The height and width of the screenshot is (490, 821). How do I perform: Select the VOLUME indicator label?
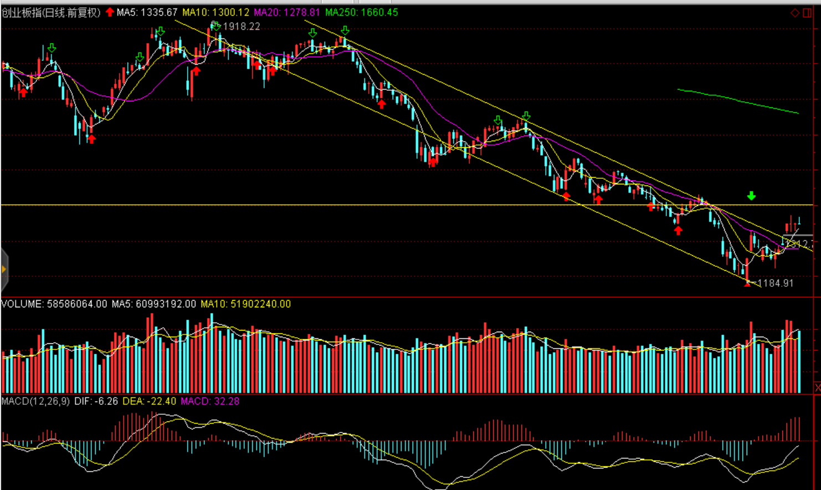(x=22, y=304)
